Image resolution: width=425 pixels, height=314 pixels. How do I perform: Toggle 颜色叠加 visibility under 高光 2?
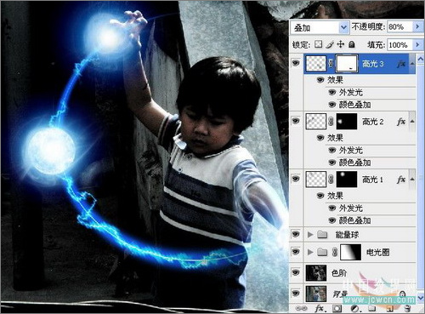pos(332,163)
